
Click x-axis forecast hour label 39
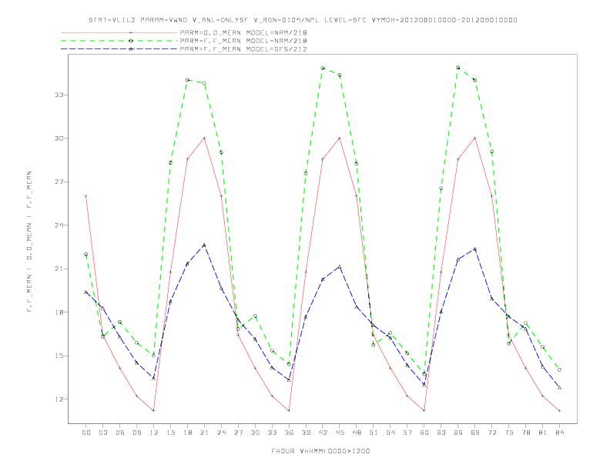(x=306, y=433)
